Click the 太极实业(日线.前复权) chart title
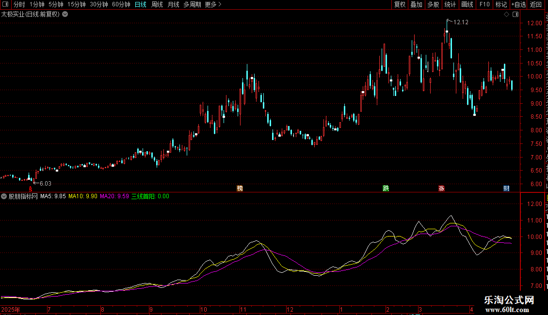 coord(31,15)
